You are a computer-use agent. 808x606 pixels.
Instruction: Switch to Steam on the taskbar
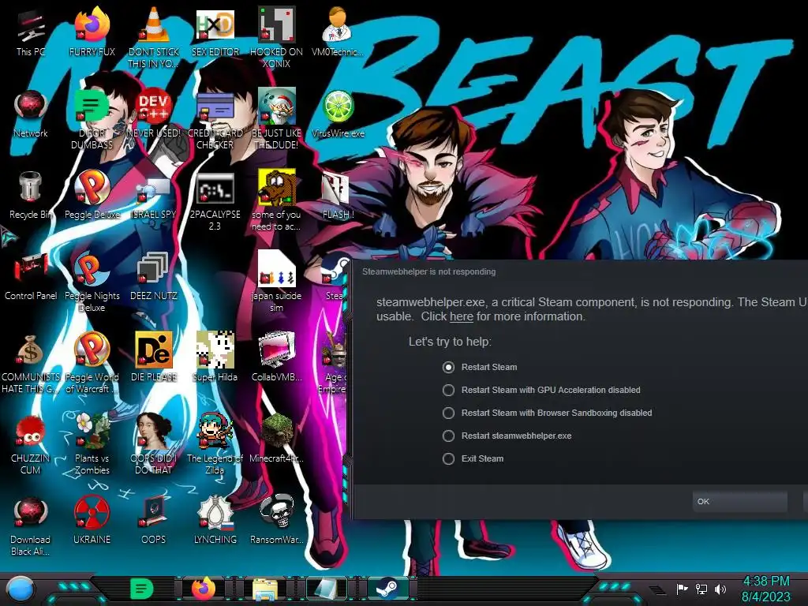coord(387,589)
